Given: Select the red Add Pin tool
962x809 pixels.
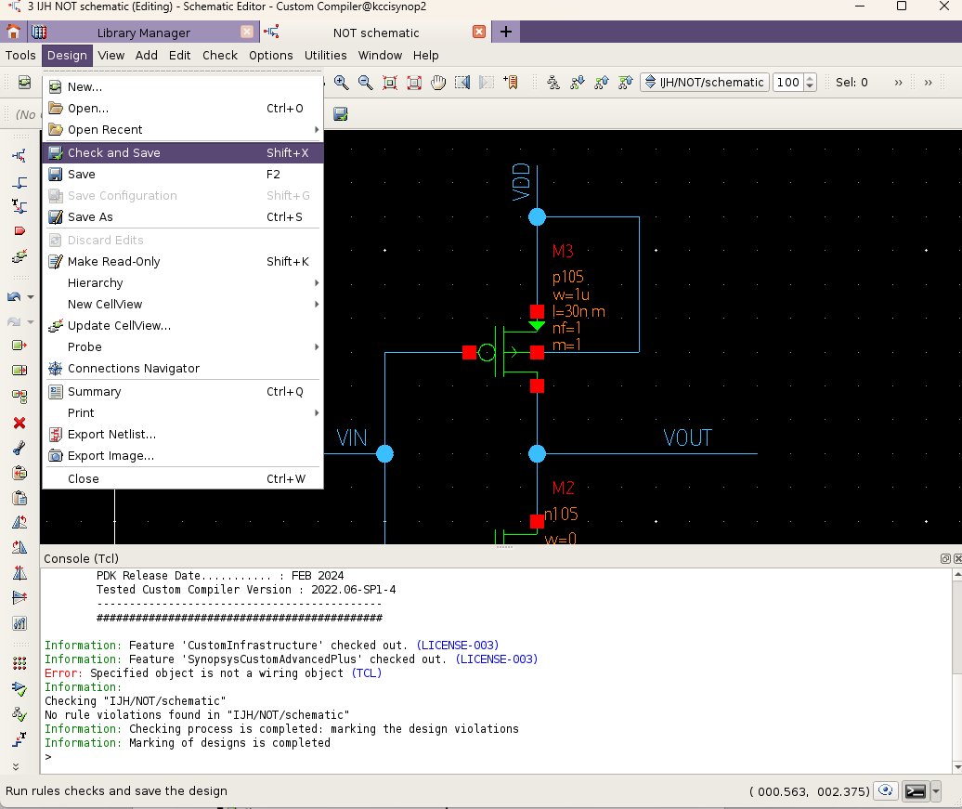Looking at the screenshot, I should pos(19,231).
